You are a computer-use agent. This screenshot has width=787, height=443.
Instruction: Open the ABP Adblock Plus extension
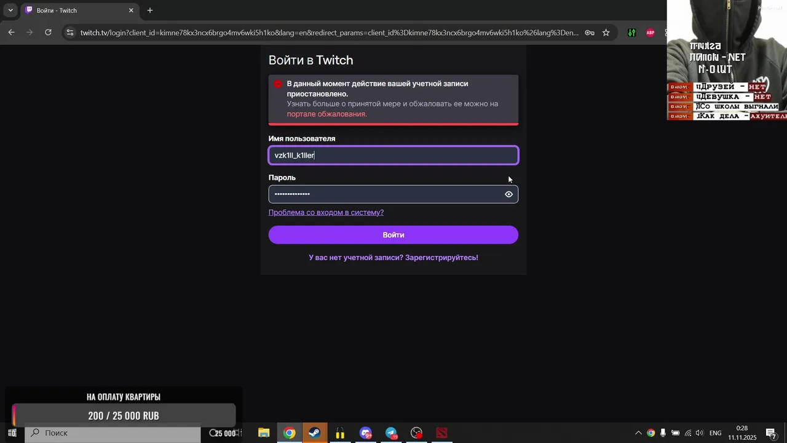[650, 33]
